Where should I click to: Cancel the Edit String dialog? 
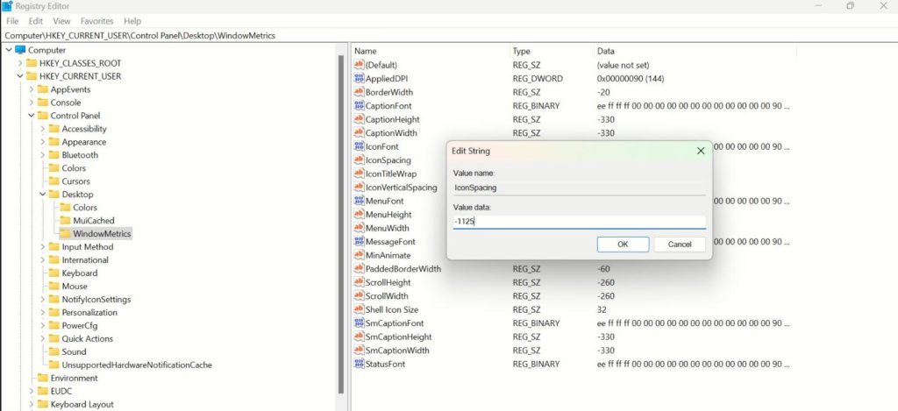(x=680, y=244)
